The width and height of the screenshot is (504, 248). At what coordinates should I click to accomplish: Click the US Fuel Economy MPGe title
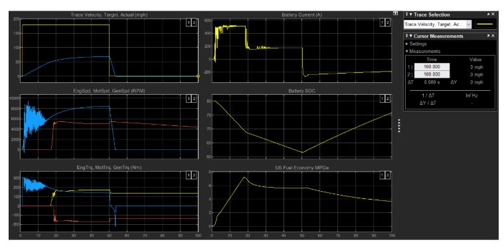[301, 167]
